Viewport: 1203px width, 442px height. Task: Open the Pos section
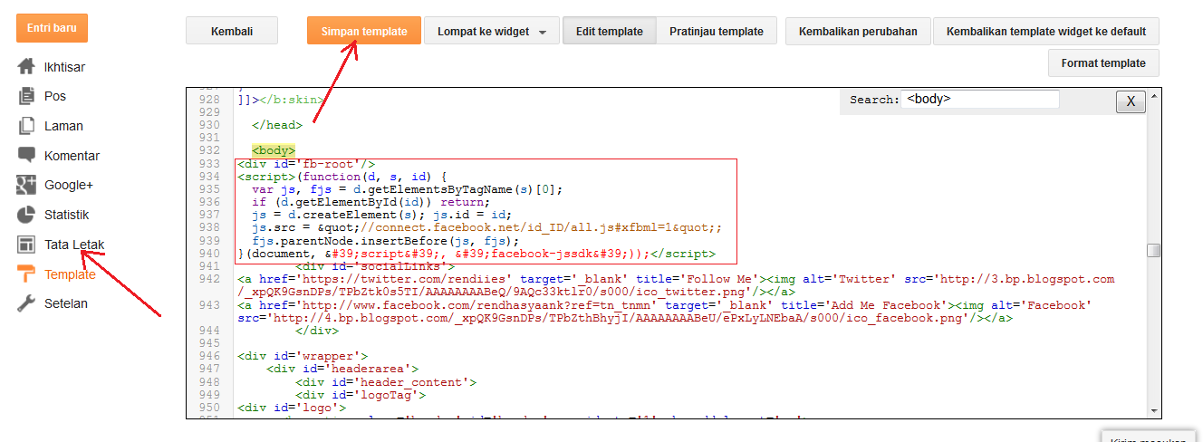coord(55,96)
